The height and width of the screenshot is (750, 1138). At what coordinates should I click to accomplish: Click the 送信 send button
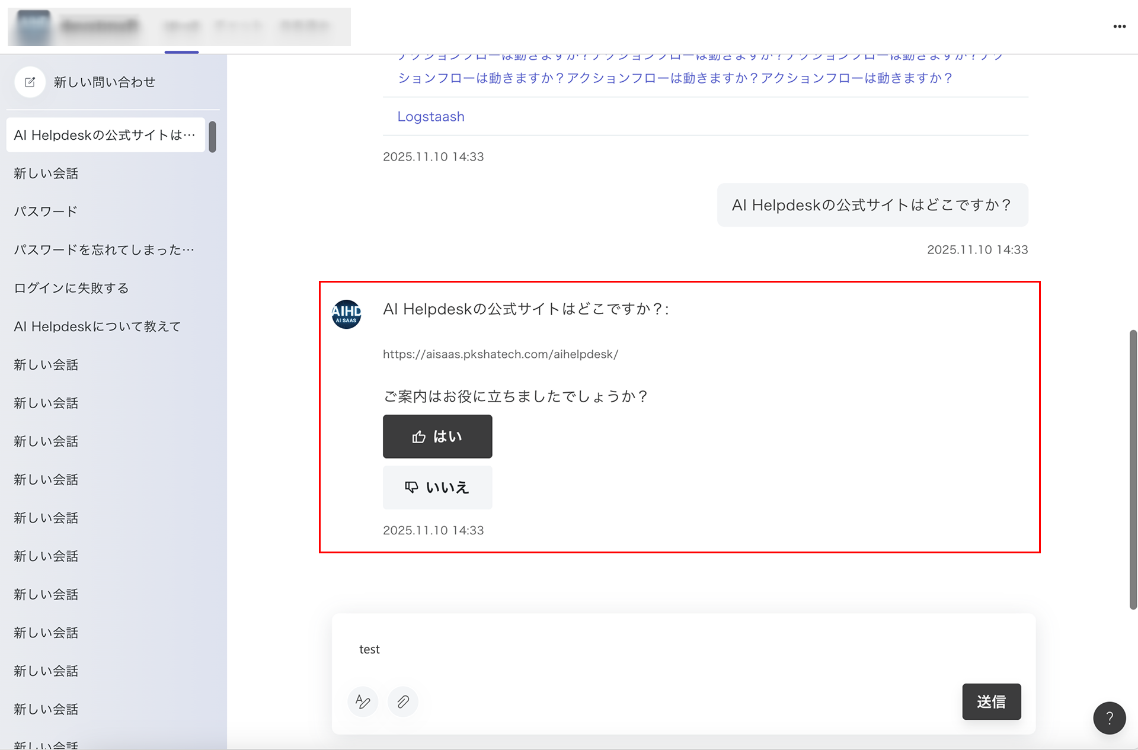point(991,702)
